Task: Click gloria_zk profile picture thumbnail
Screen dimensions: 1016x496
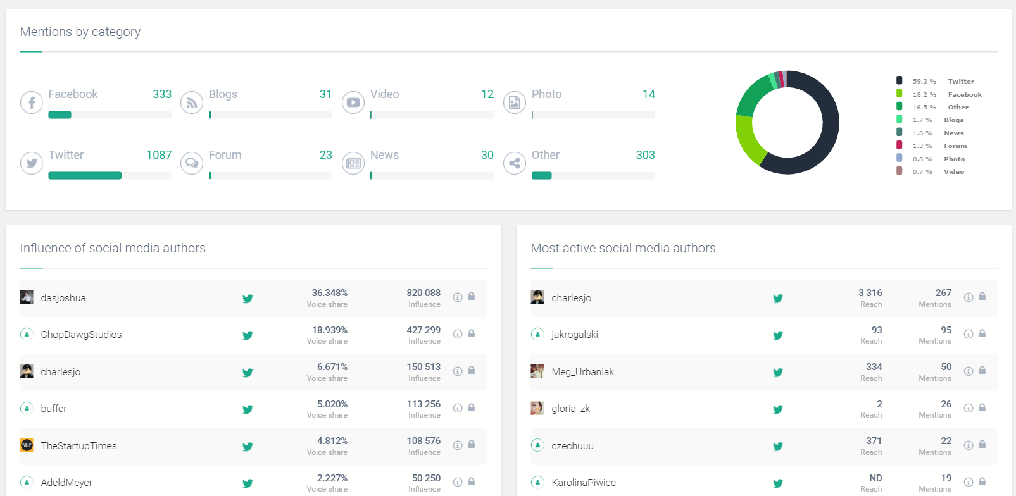Action: 537,408
